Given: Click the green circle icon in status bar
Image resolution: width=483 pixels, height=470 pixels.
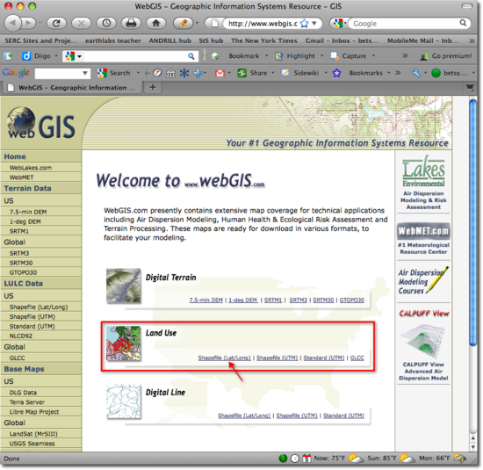Looking at the screenshot, I should click(283, 459).
